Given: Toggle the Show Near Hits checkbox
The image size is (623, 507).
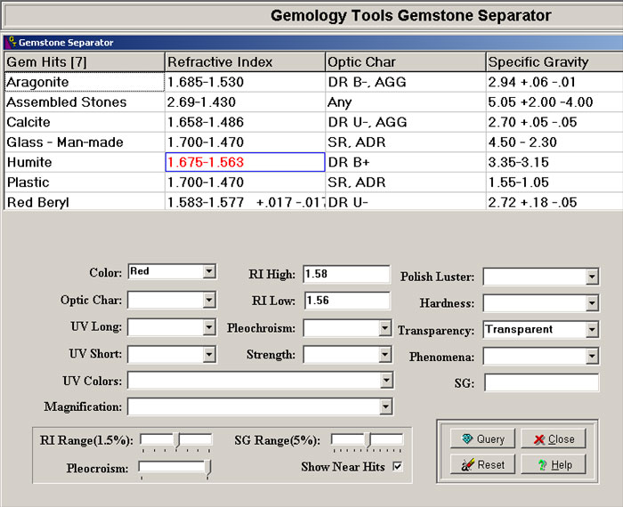Looking at the screenshot, I should [397, 466].
